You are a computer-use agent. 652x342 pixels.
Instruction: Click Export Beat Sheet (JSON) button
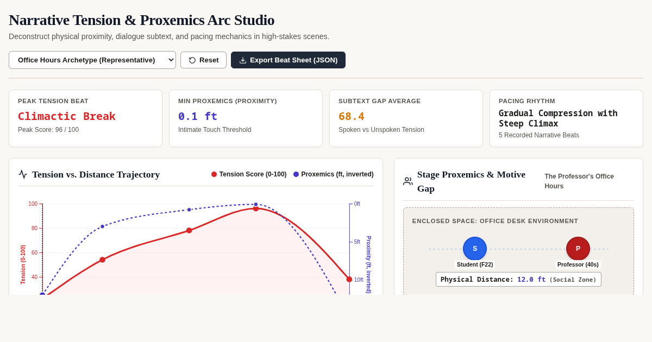tap(288, 60)
